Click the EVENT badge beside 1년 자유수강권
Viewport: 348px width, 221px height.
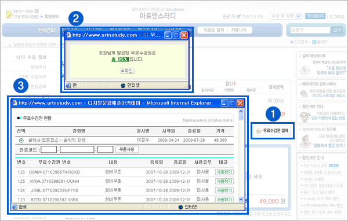[x=333, y=165]
